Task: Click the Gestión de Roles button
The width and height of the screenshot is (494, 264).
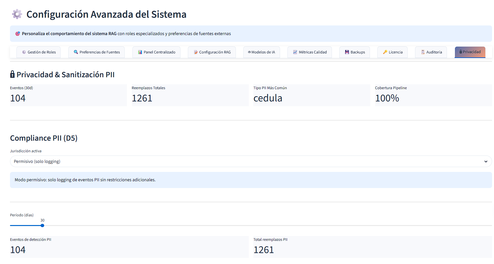Action: coord(38,52)
